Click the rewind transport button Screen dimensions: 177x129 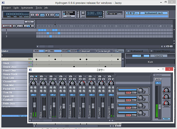point(32,15)
